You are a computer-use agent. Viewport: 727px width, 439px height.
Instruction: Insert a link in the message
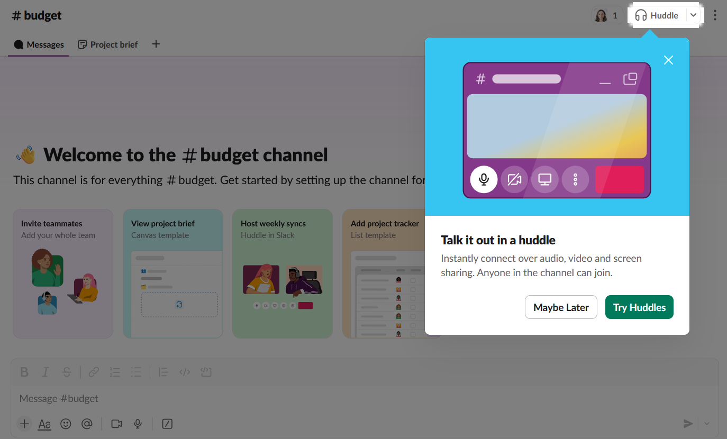(94, 372)
